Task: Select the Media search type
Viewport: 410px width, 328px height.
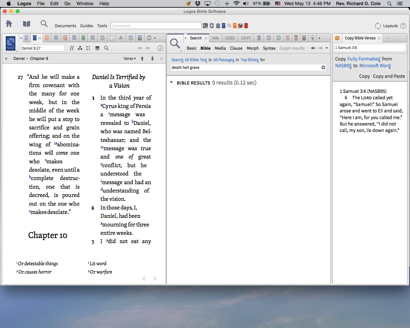Action: tap(220, 48)
